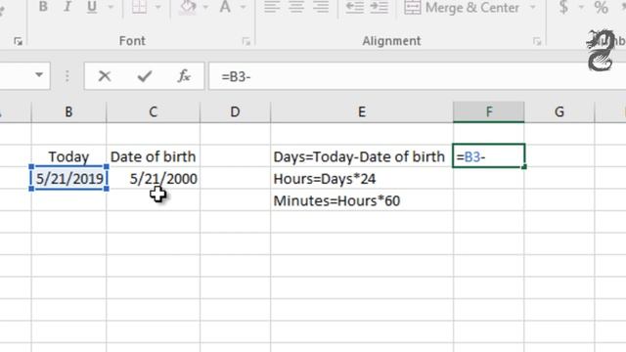Click Hours=Days*24 cell

(x=362, y=178)
